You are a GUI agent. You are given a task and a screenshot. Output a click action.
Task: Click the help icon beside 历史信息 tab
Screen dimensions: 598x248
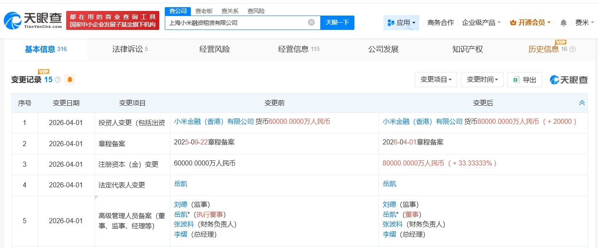pos(572,49)
